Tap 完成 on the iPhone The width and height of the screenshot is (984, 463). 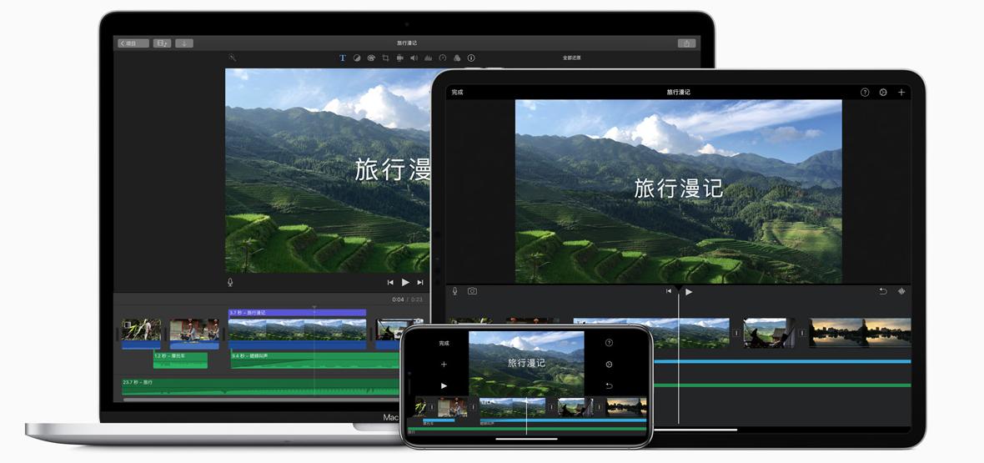pyautogui.click(x=444, y=343)
